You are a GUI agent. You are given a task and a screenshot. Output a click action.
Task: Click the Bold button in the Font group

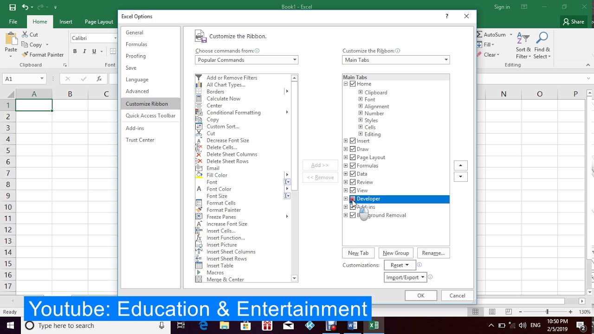click(75, 51)
